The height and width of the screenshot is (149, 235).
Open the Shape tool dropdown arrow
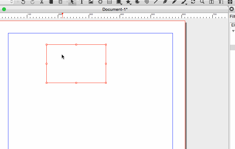point(122,4)
